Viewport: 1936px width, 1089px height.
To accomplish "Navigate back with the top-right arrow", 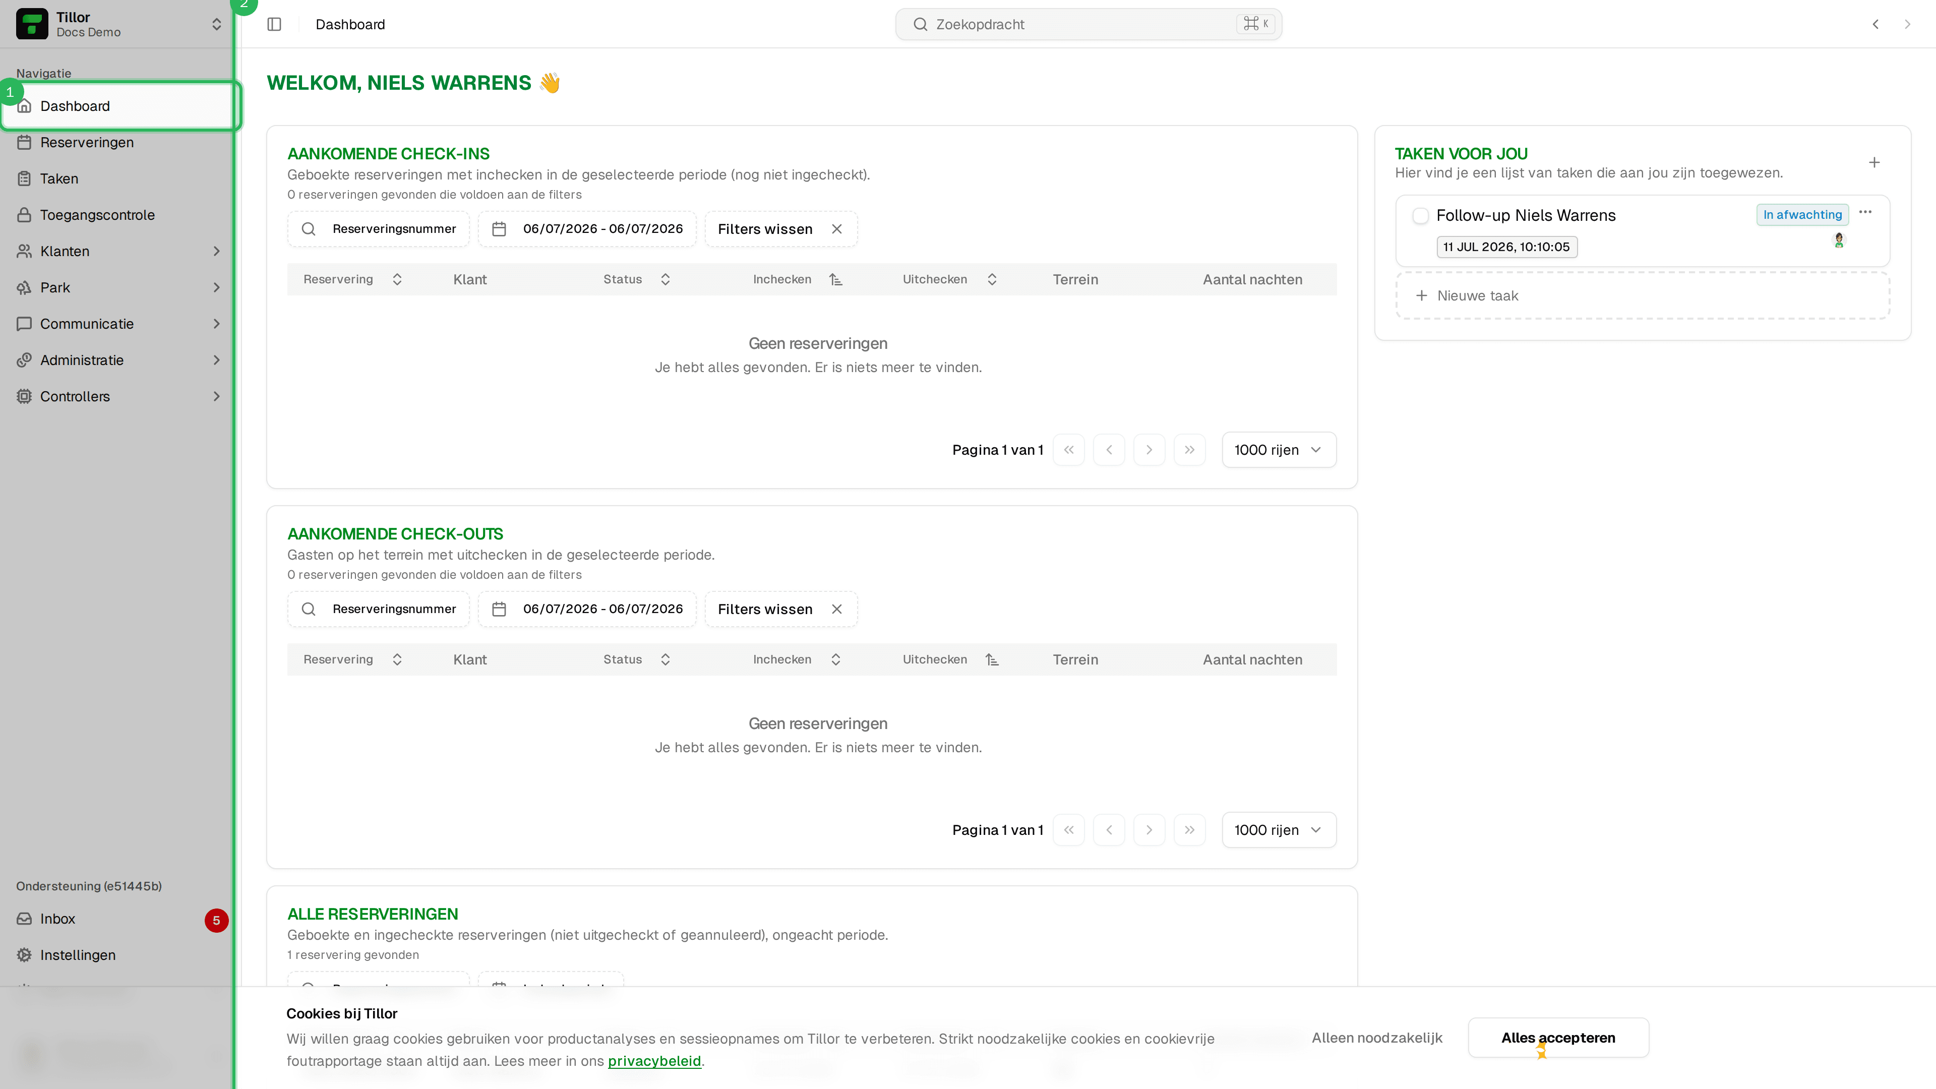I will click(1876, 24).
